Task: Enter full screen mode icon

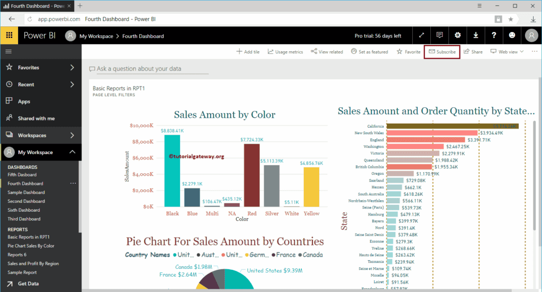Action: click(x=421, y=35)
